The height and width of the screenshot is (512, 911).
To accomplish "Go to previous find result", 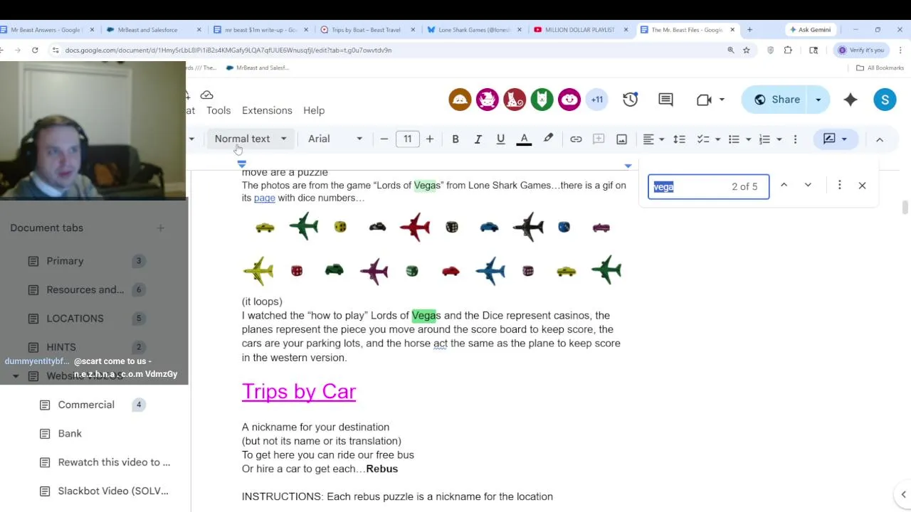I will pos(784,186).
